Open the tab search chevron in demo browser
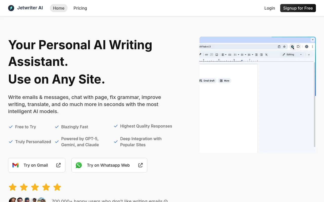The image size is (324, 202). [313, 40]
